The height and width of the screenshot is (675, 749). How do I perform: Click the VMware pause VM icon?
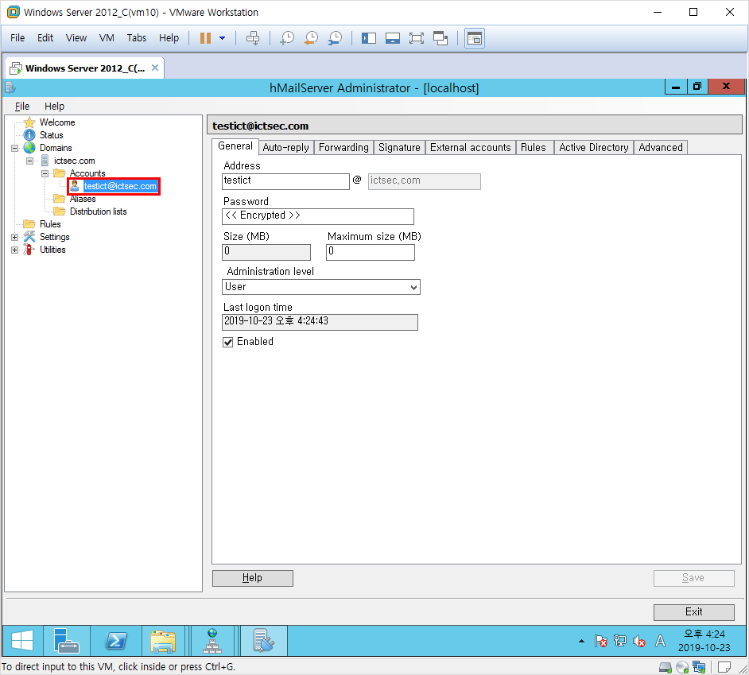tap(205, 38)
